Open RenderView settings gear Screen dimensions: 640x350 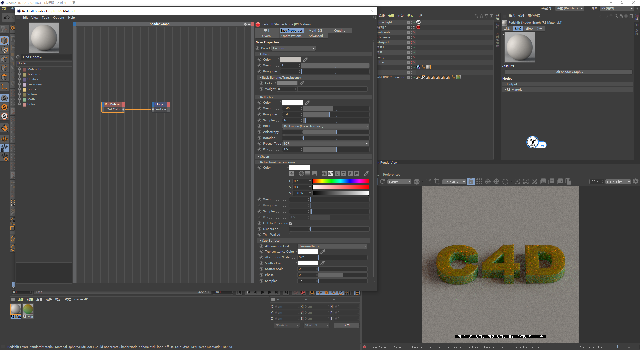coord(636,182)
